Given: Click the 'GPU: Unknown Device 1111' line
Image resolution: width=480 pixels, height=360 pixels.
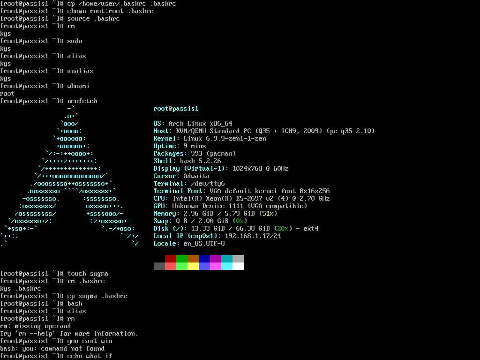Looking at the screenshot, I should tap(231, 206).
